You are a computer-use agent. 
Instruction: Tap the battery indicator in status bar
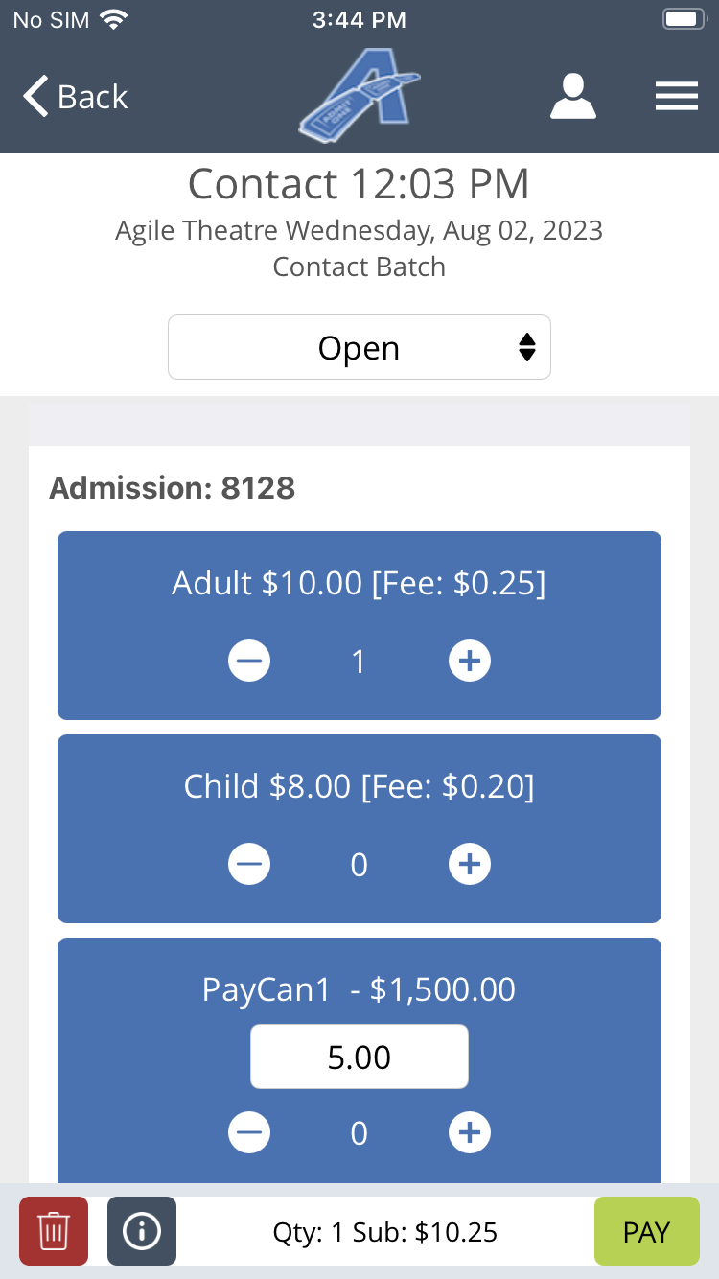(684, 19)
